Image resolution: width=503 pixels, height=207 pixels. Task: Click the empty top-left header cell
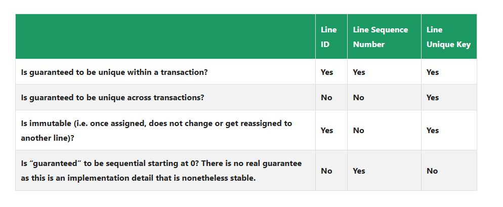pyautogui.click(x=165, y=37)
